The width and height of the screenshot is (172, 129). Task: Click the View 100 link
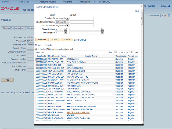[40, 53]
